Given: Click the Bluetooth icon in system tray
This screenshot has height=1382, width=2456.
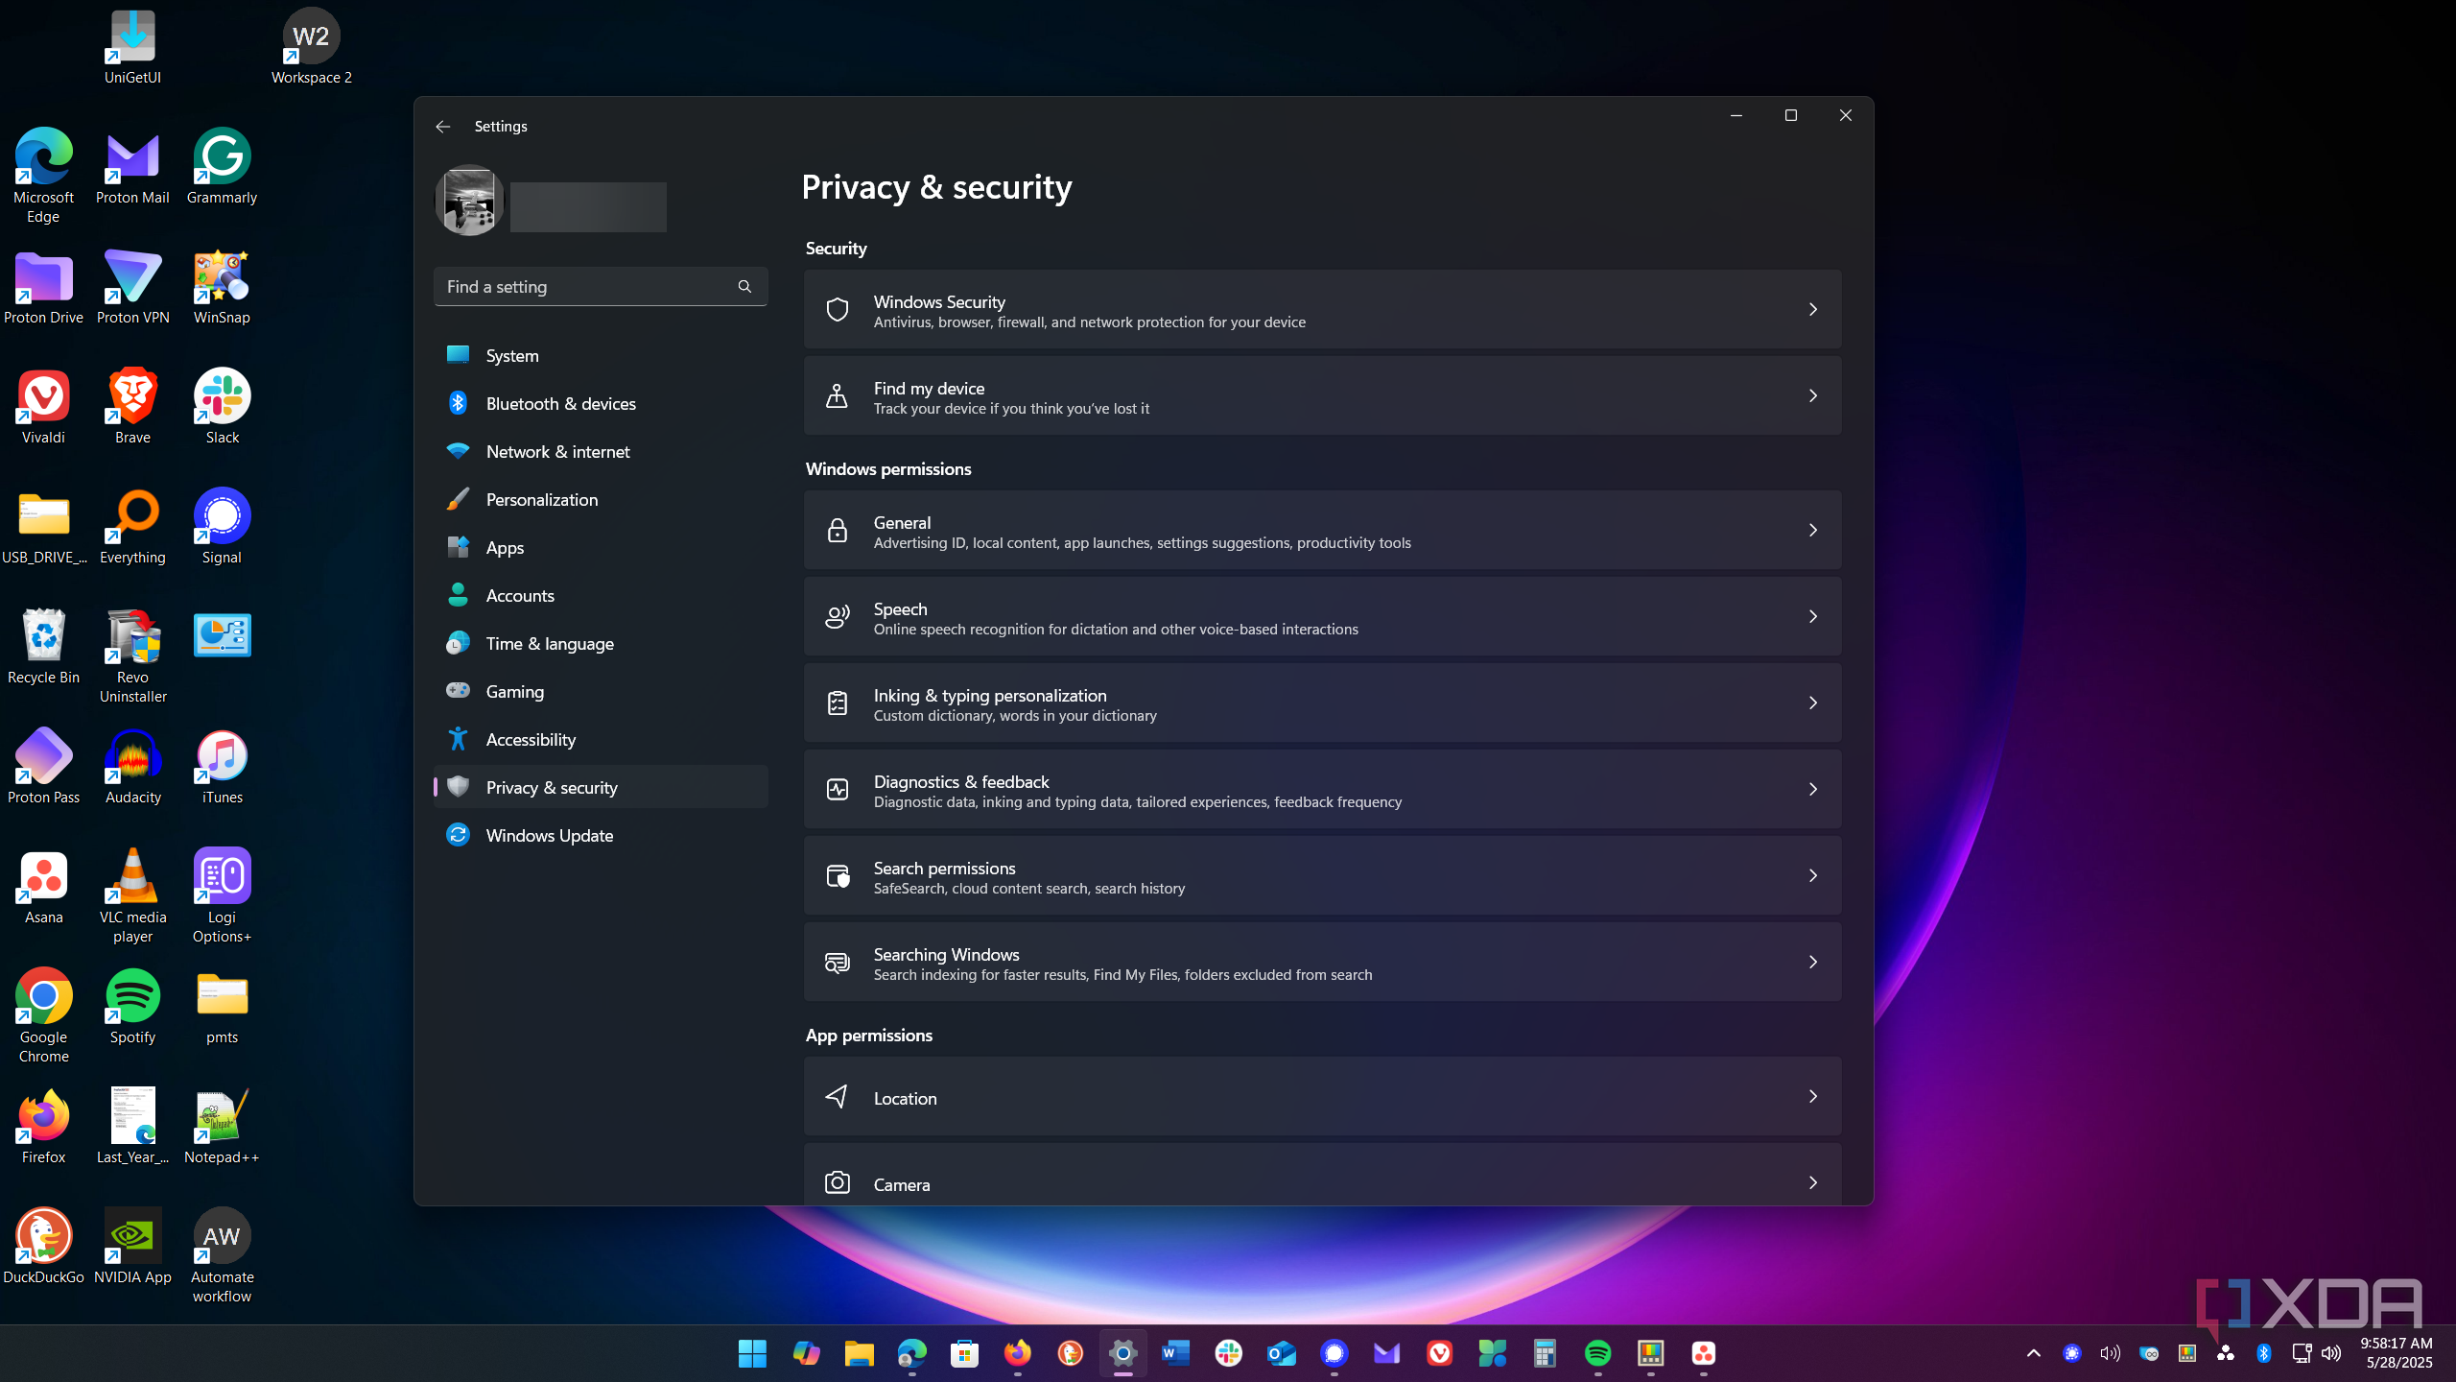Looking at the screenshot, I should pyautogui.click(x=2263, y=1353).
